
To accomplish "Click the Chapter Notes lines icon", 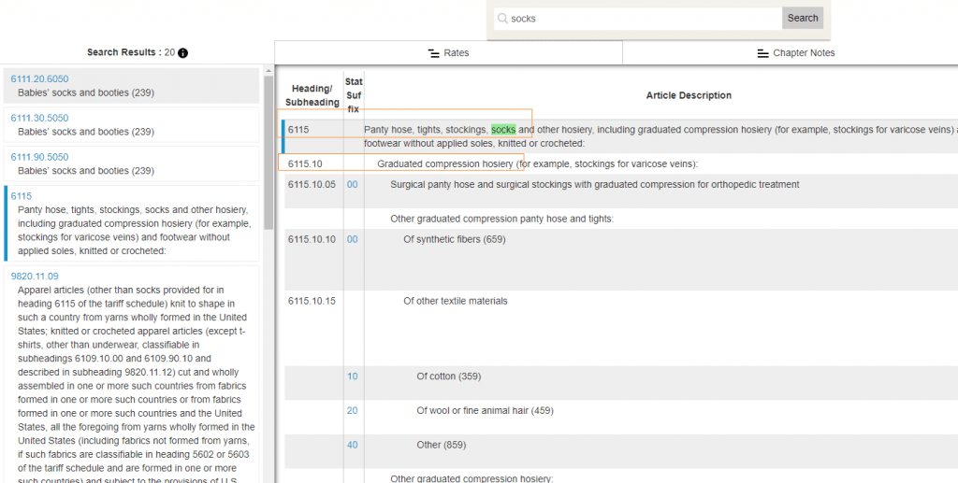I will pyautogui.click(x=762, y=53).
